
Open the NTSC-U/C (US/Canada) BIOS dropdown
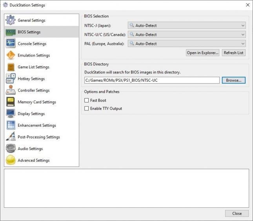coord(187,35)
